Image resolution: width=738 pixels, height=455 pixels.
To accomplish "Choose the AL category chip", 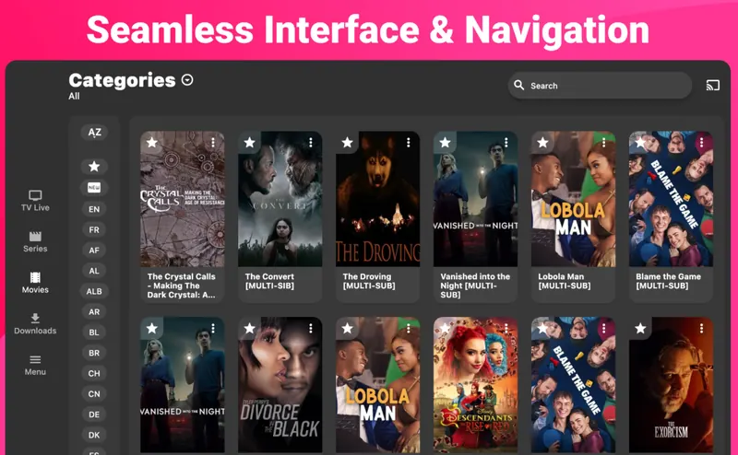I will tap(94, 271).
